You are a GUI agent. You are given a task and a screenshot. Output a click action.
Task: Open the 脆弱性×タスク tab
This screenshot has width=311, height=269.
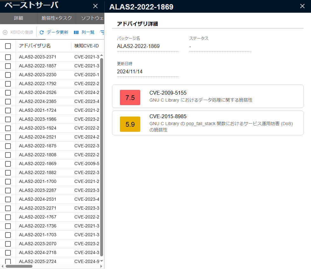tap(57, 18)
